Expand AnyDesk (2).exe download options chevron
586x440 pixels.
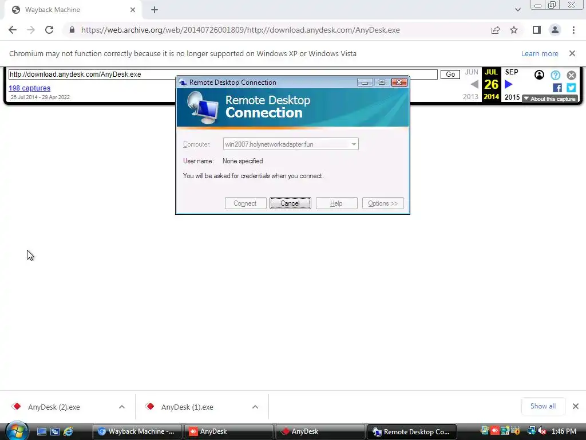coord(122,407)
